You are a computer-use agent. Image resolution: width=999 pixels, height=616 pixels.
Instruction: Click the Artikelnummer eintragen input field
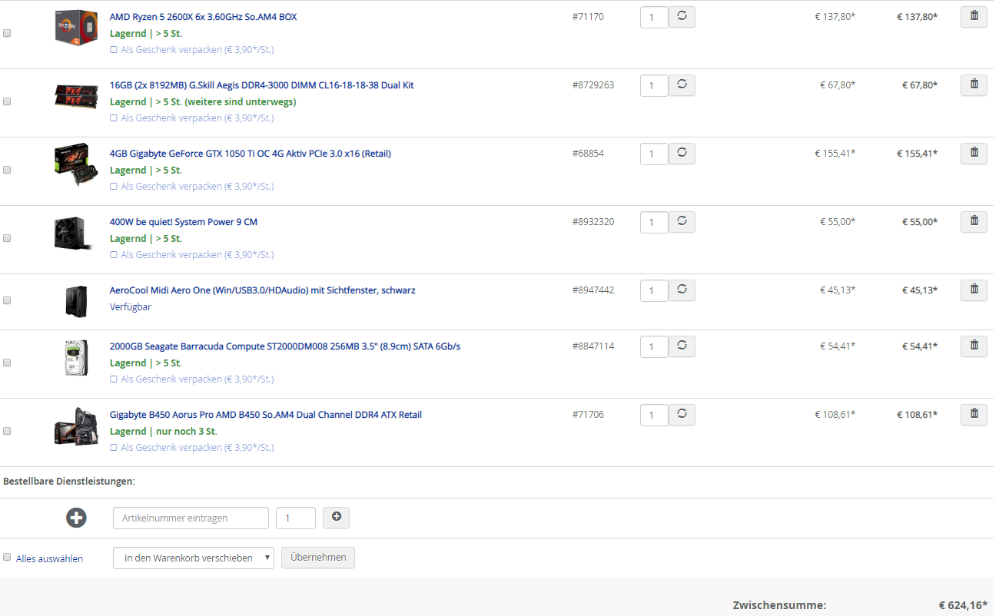tap(191, 518)
